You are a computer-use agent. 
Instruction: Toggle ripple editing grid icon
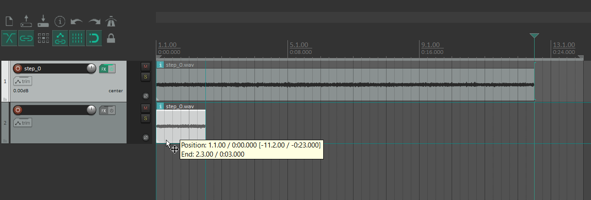43,38
